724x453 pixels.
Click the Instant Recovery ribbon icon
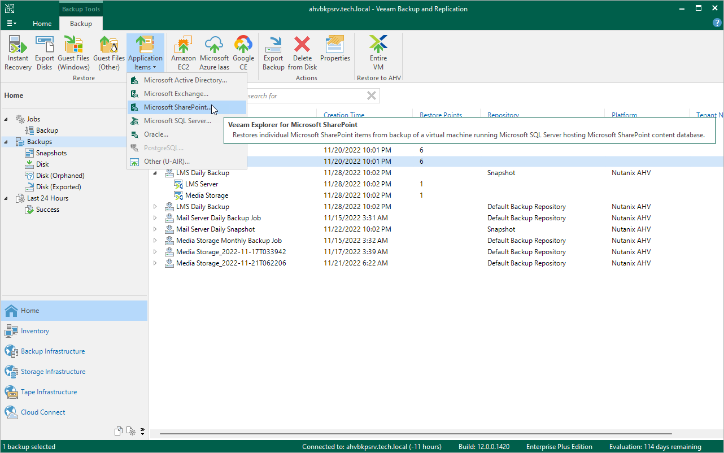pos(18,53)
